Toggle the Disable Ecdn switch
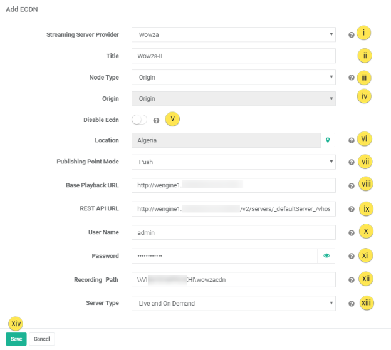391x350 pixels. pos(139,120)
